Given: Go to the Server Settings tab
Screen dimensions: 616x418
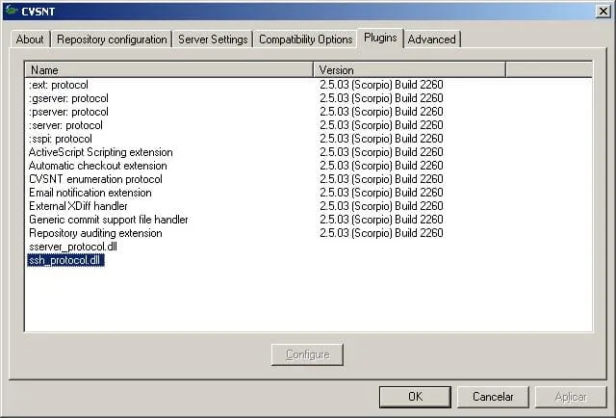Looking at the screenshot, I should tap(213, 39).
